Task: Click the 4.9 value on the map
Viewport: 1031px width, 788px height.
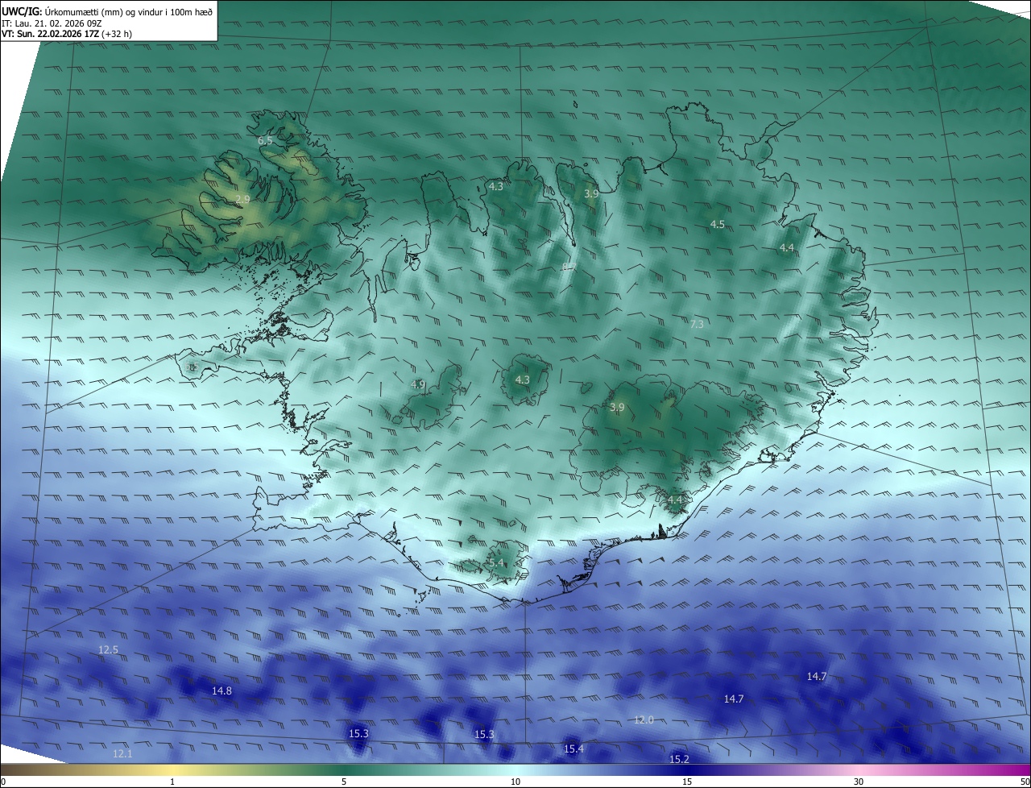Action: pos(417,385)
